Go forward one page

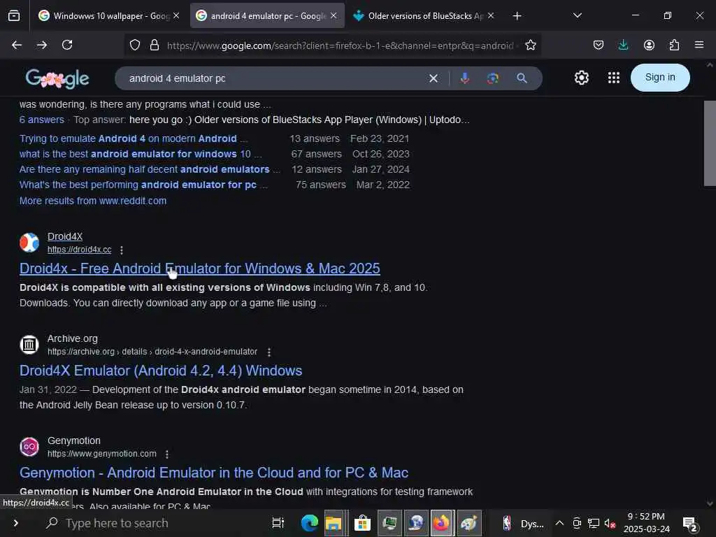tap(41, 45)
